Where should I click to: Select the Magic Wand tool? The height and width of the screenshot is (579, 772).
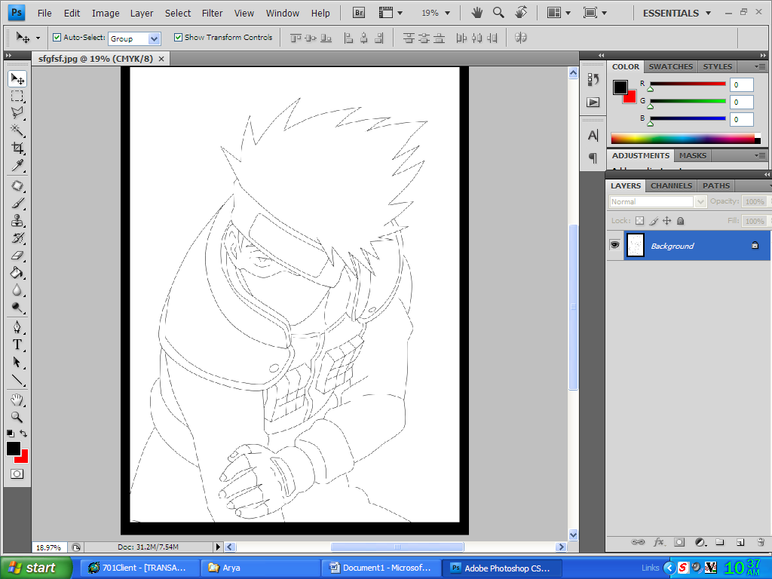pos(17,130)
